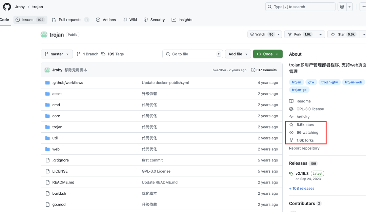Open the GitHub home logo
Screen dimensions: 366x212
pyautogui.click(x=7, y=7)
